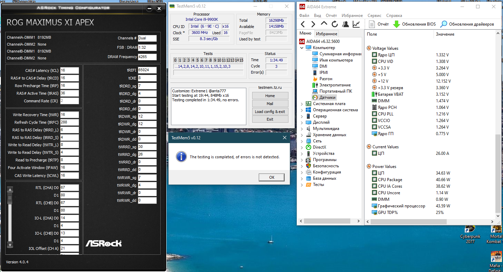The width and height of the screenshot is (503, 272).
Task: Click the ASRock timings scrollbar up arrow
Action: pos(10,190)
